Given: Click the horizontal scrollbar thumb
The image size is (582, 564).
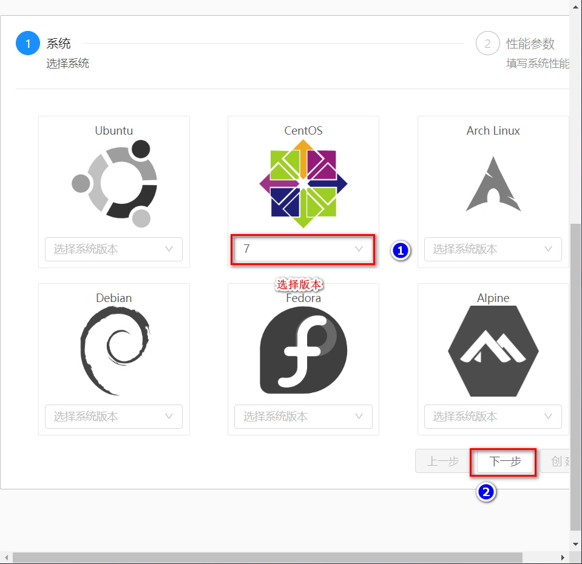Looking at the screenshot, I should [x=268, y=558].
